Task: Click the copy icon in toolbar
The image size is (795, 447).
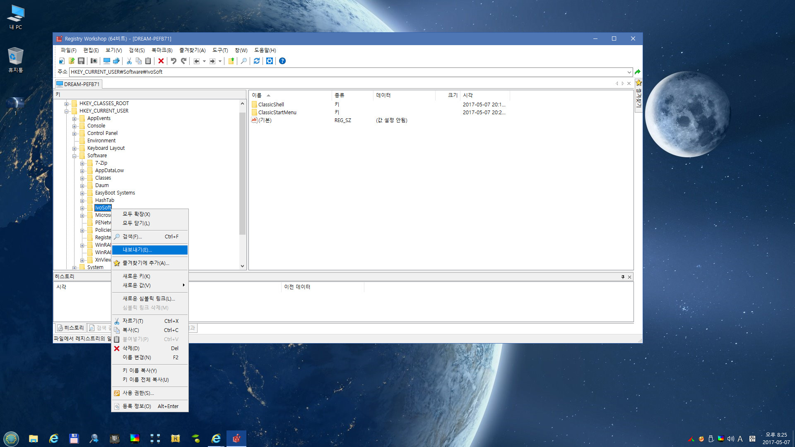Action: click(x=139, y=61)
